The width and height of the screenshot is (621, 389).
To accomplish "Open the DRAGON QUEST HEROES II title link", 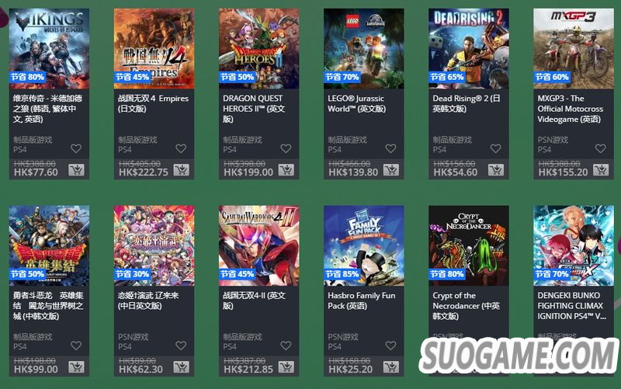I will [254, 109].
